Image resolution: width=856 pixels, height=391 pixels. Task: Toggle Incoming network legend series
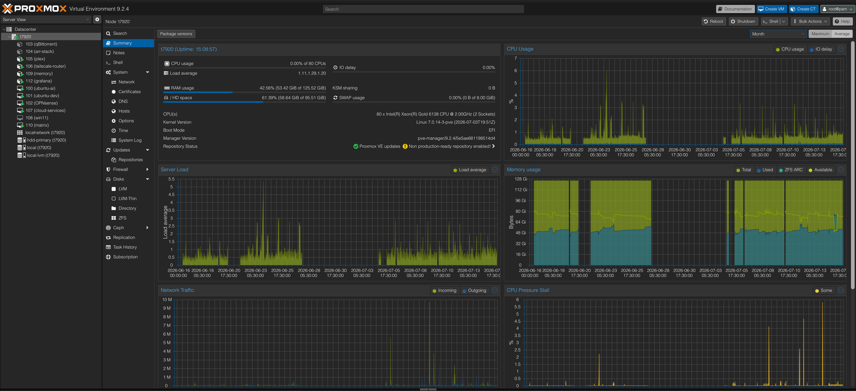(444, 290)
